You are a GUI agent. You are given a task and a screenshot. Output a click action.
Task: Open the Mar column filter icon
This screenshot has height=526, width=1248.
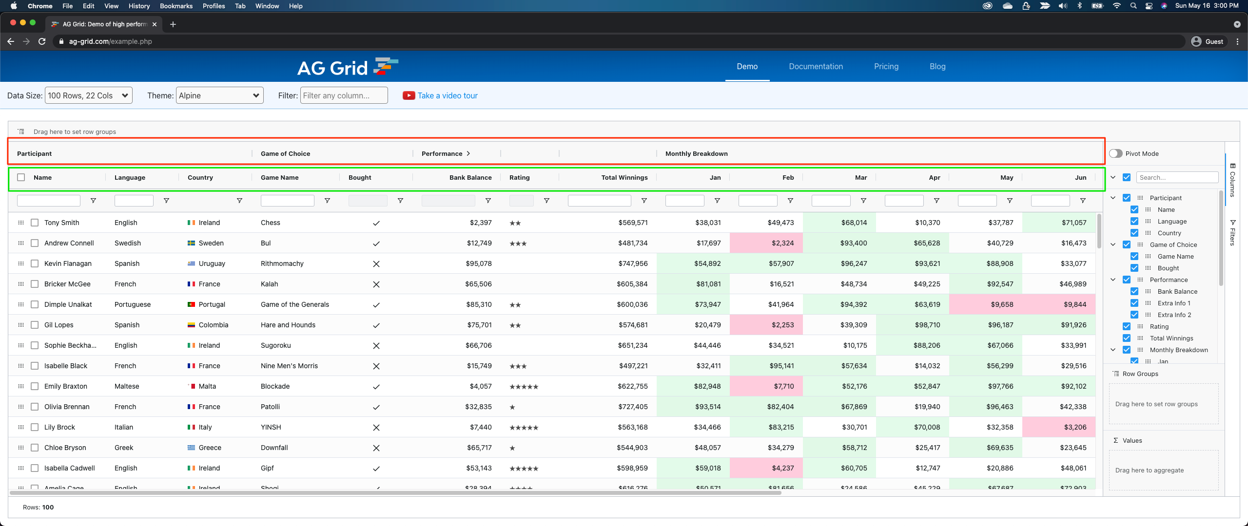(x=863, y=201)
